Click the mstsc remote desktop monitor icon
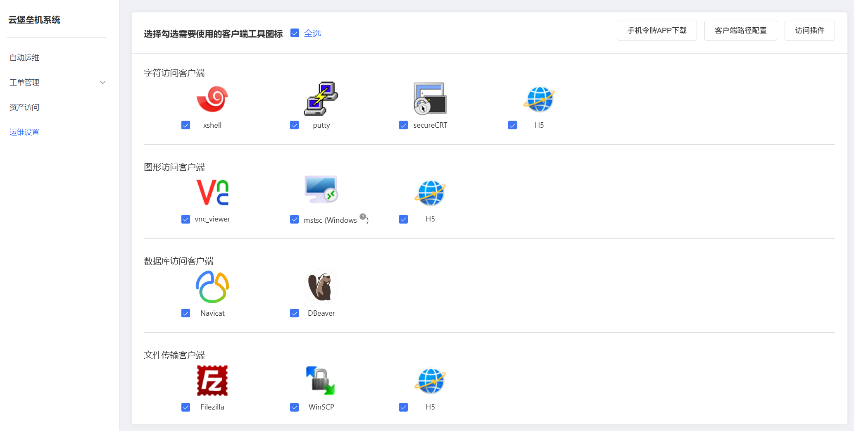Image resolution: width=854 pixels, height=431 pixels. (321, 190)
